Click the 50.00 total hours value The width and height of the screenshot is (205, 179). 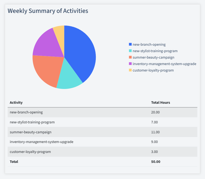156,162
